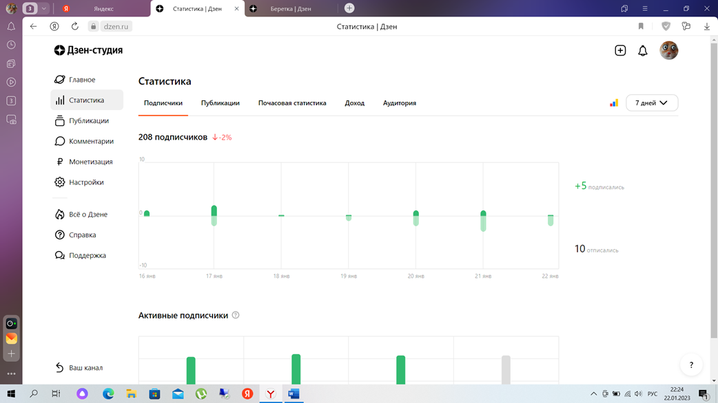Show hidden system tray icons
Image resolution: width=718 pixels, height=403 pixels.
[593, 393]
